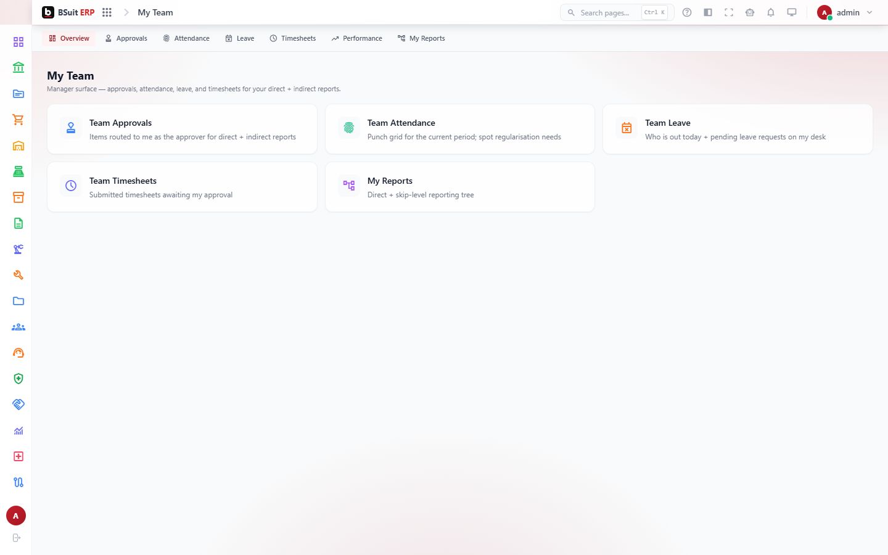Click the logout icon at sidebar bottom
The image size is (888, 555).
[x=17, y=538]
